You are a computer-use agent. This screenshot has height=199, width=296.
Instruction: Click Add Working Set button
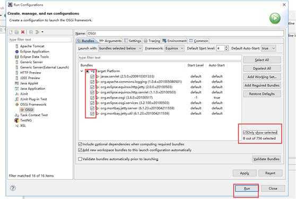262,77
